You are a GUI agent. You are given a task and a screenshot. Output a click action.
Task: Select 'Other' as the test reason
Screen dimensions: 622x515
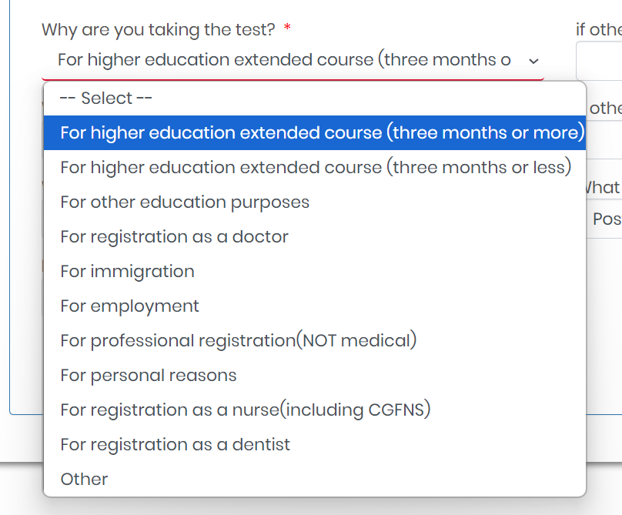pyautogui.click(x=84, y=479)
